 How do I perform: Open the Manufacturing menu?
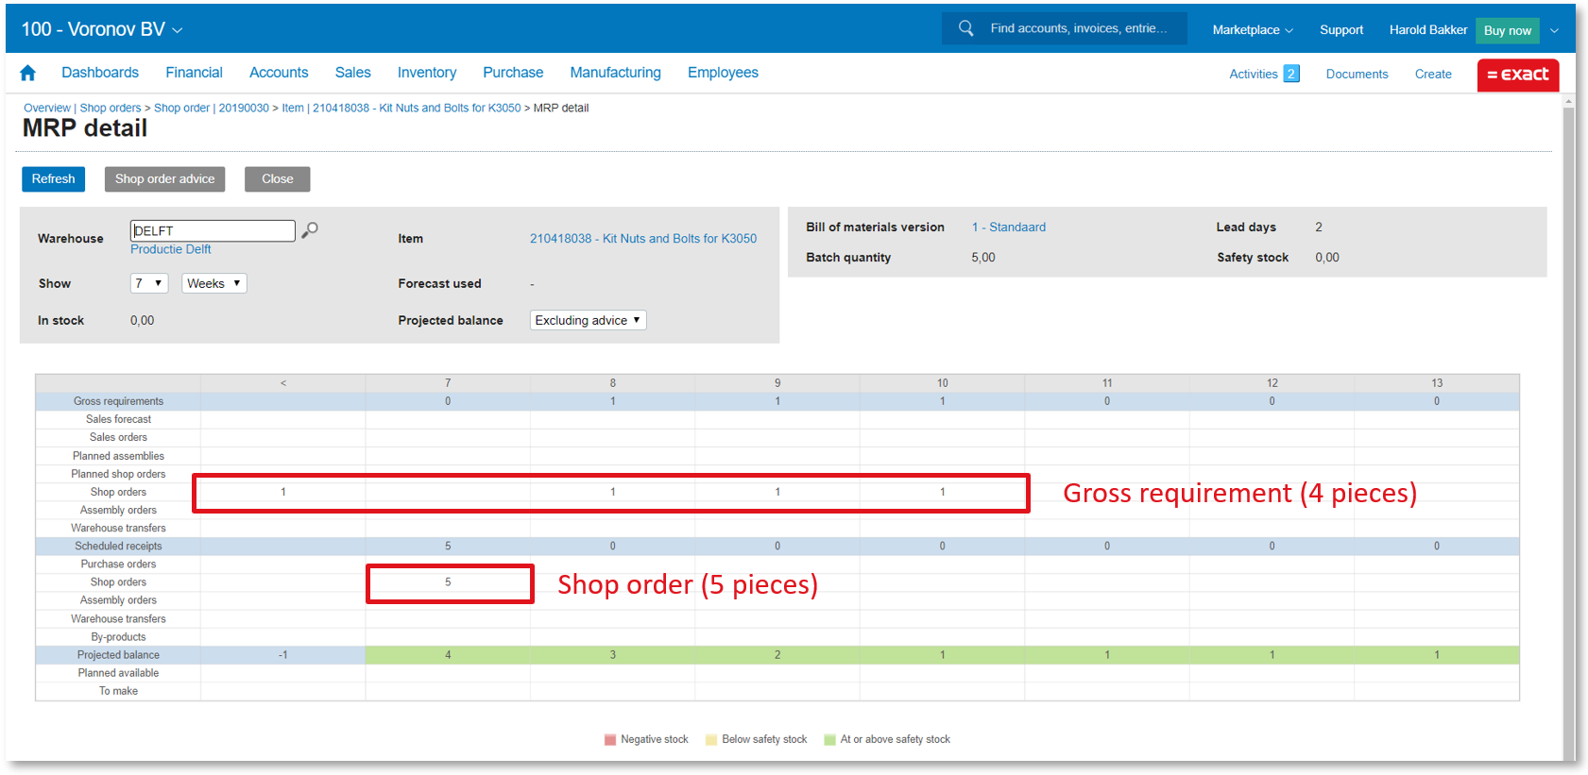pyautogui.click(x=615, y=73)
